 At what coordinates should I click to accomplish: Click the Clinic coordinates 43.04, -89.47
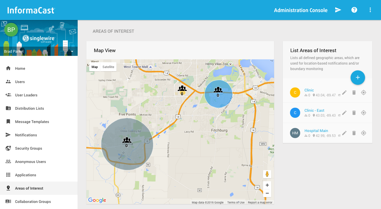pyautogui.click(x=326, y=95)
